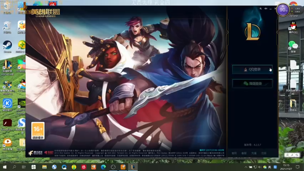The height and width of the screenshot is (171, 304).
Task: Open Microsoft Edge from the taskbar
Action: point(103,167)
